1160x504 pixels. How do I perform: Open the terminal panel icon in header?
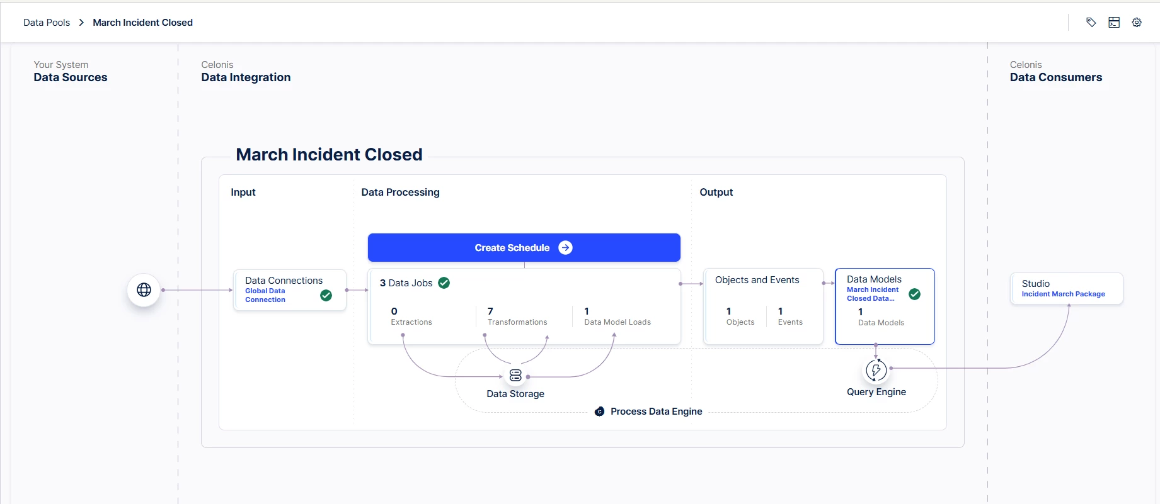(x=1114, y=23)
